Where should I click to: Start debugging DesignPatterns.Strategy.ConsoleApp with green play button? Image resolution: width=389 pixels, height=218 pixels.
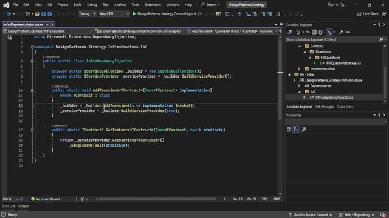click(134, 14)
